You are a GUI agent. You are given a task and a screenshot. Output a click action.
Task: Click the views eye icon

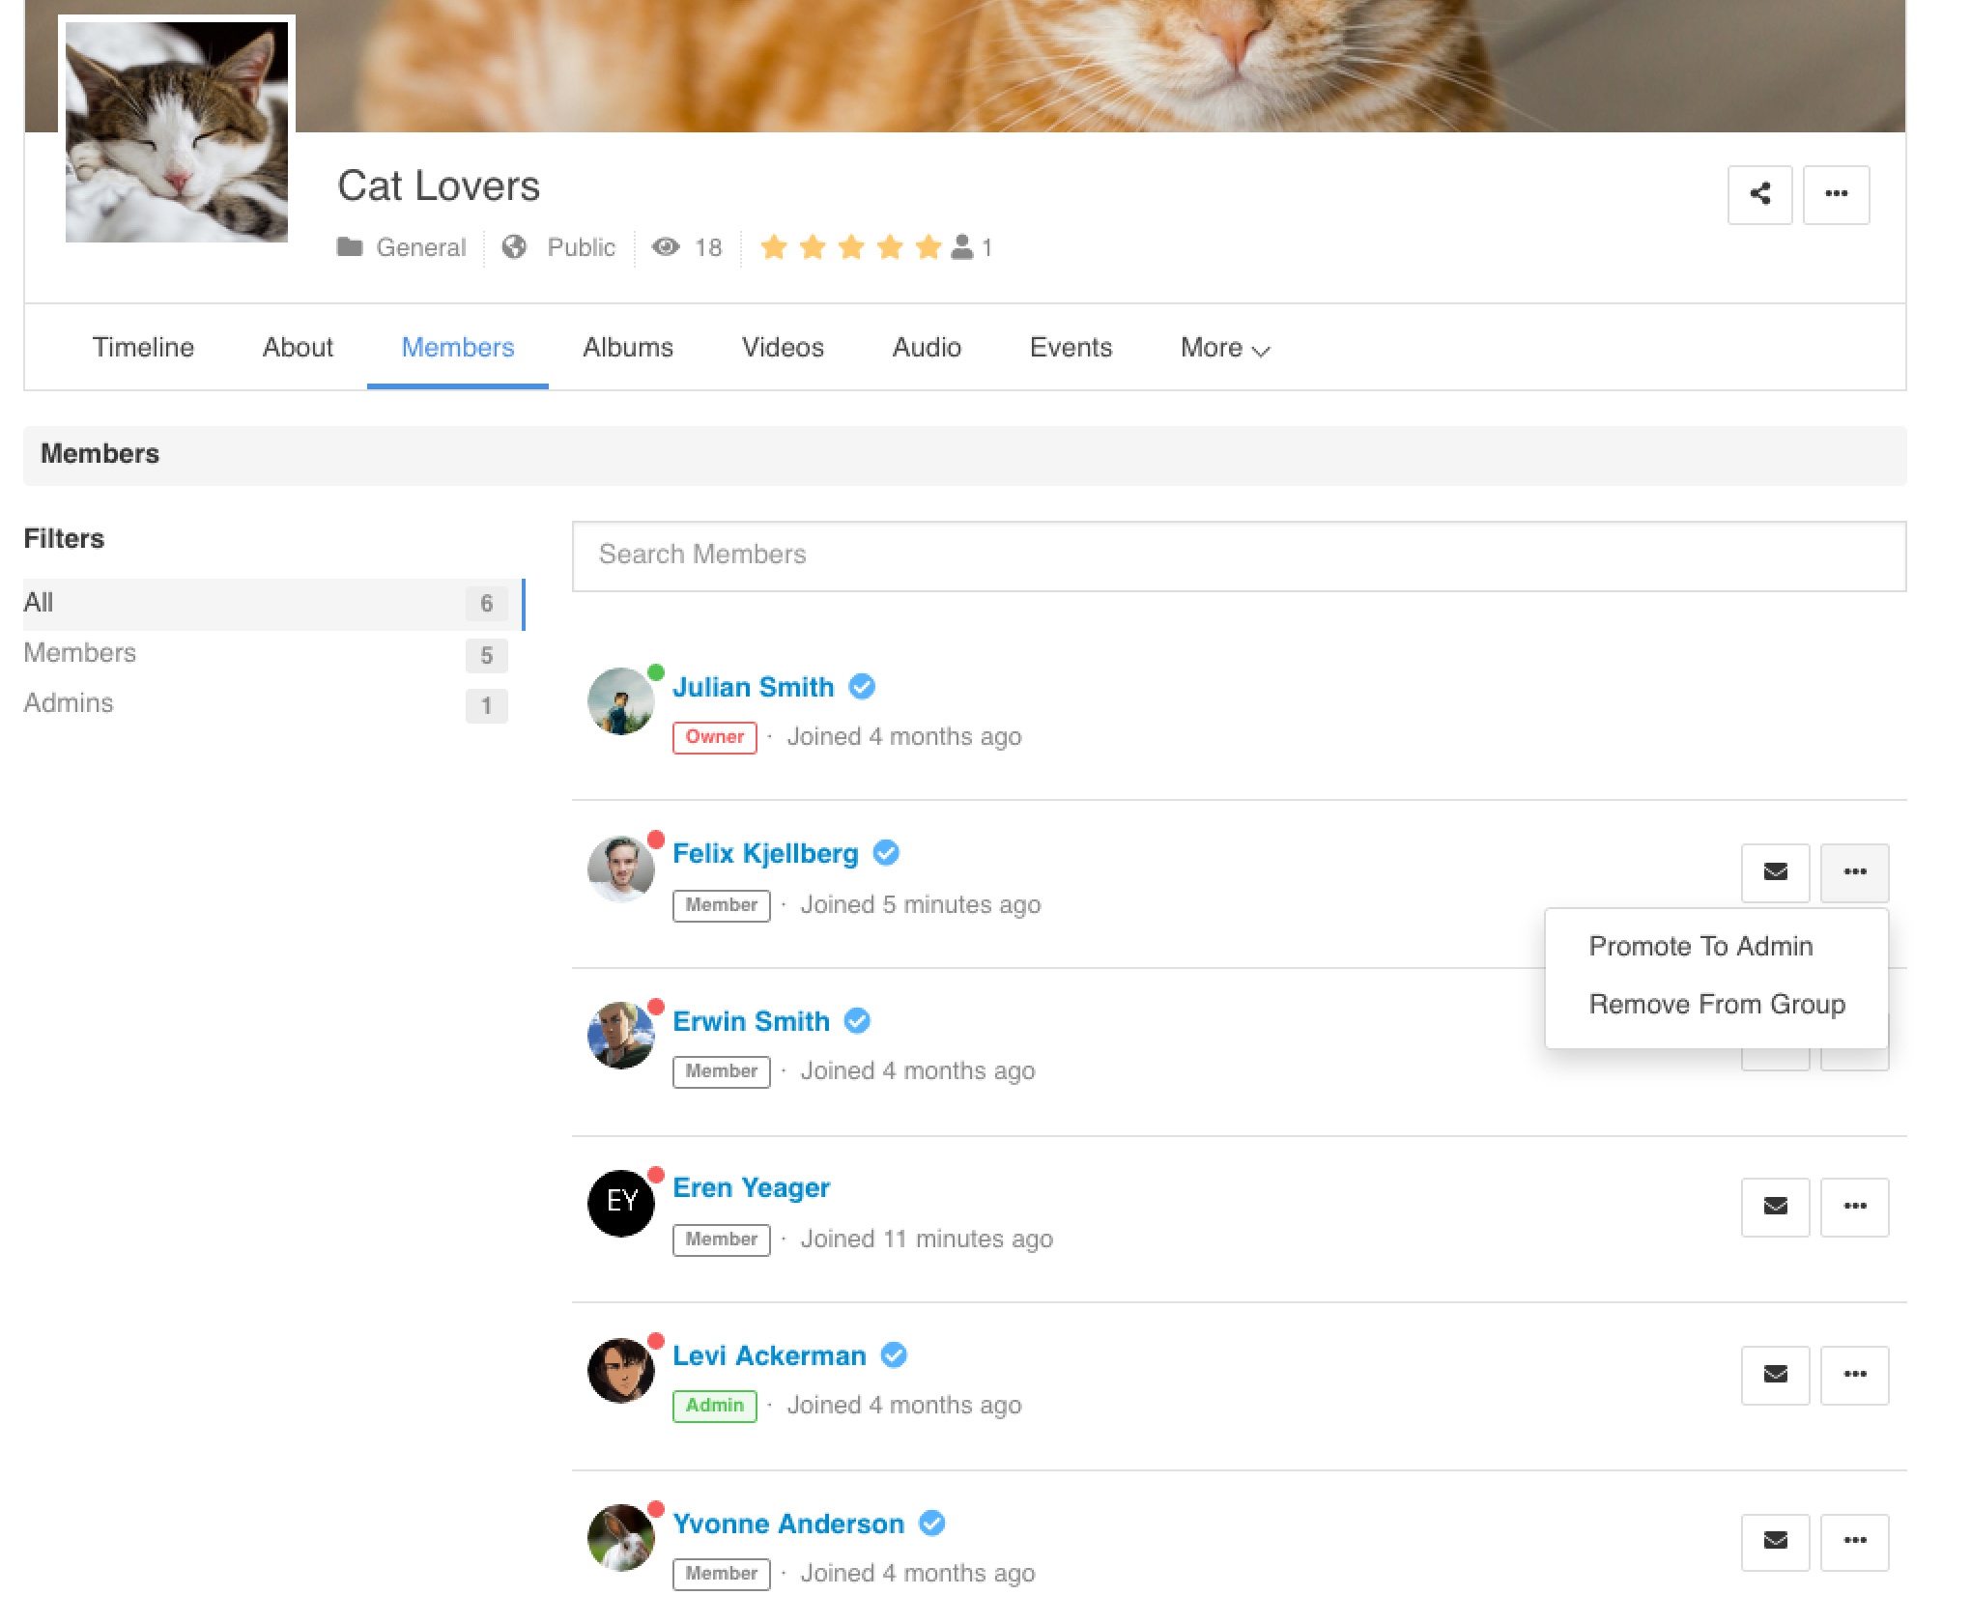(x=665, y=247)
